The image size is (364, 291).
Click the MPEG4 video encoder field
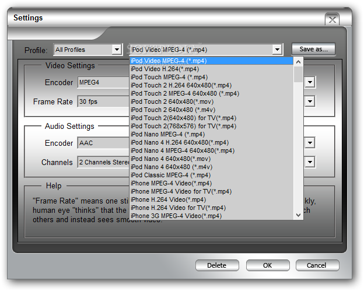103,82
